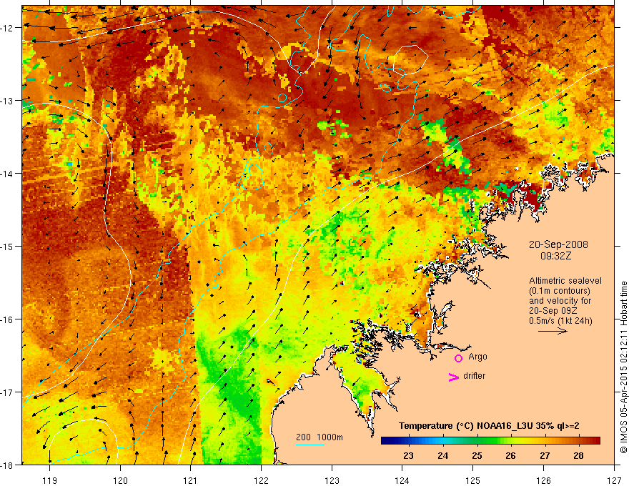Image resolution: width=629 pixels, height=486 pixels.
Task: Click the '25' color bar tick label
Action: [477, 456]
